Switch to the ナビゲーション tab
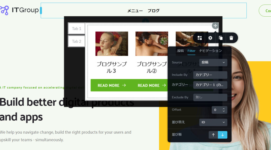This screenshot has width=271, height=150. pyautogui.click(x=210, y=51)
